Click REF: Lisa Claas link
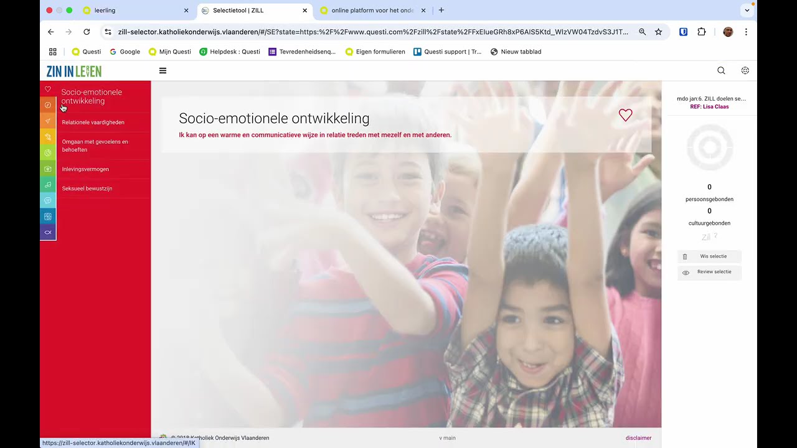This screenshot has height=448, width=797. click(x=709, y=107)
